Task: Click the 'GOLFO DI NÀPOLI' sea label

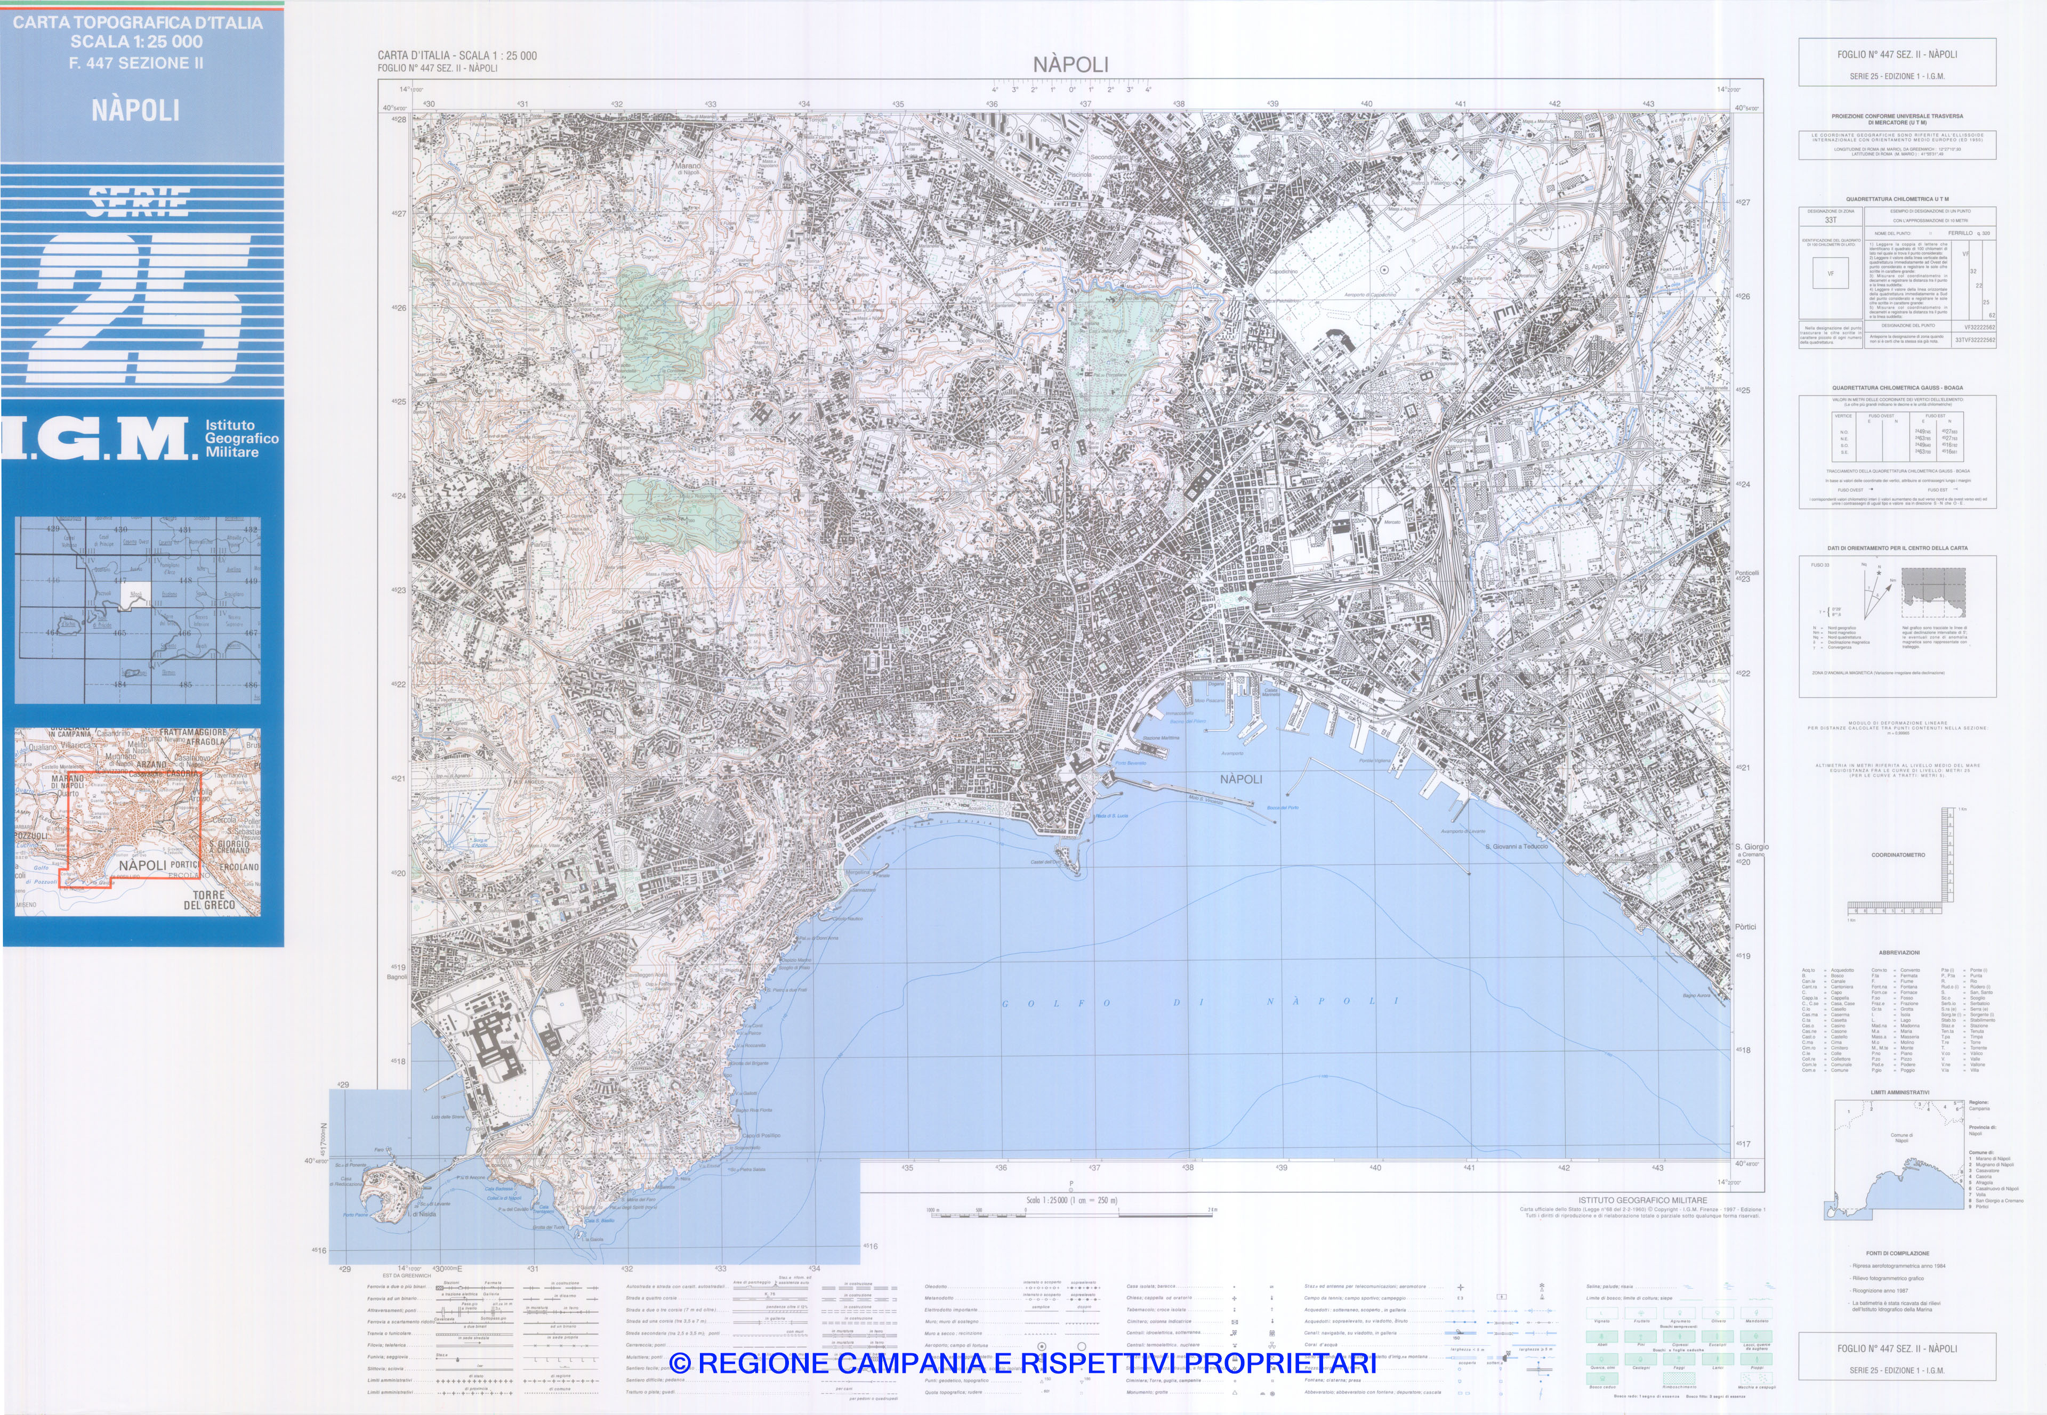Action: pyautogui.click(x=1201, y=1002)
